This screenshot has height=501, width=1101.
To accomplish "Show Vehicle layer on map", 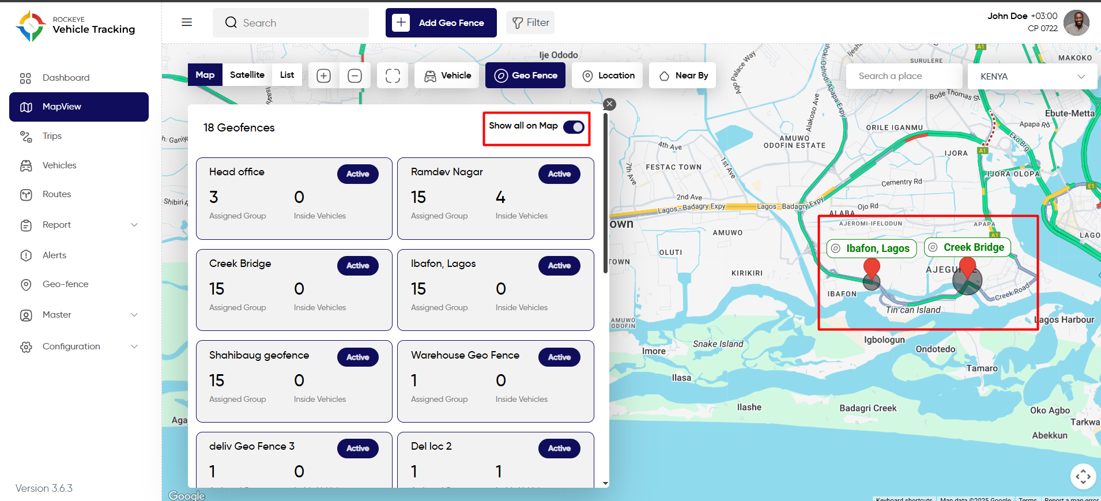I will [447, 76].
